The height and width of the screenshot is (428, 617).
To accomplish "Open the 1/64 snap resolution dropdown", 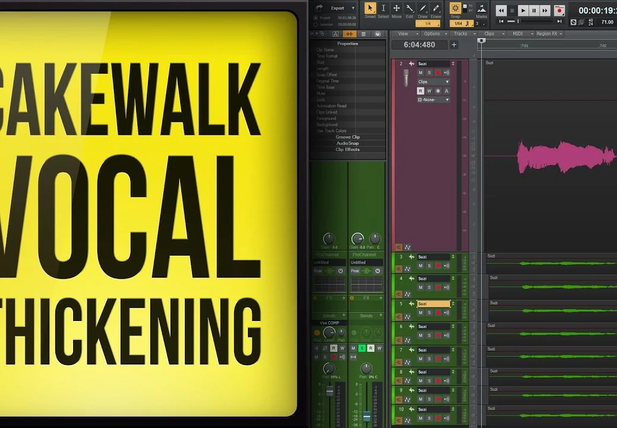I will [462, 24].
